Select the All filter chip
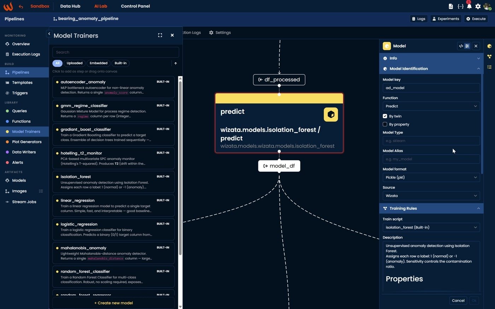Viewport: 495px width, 309px height. point(57,63)
